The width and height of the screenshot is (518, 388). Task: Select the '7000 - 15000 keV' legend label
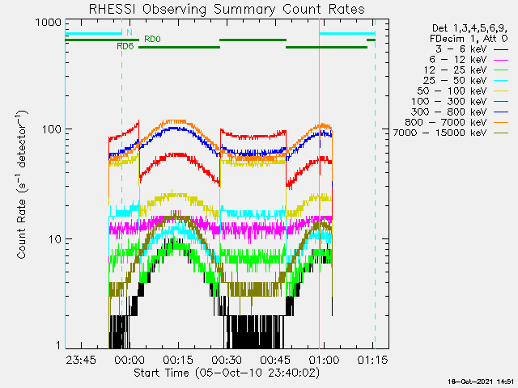(440, 133)
